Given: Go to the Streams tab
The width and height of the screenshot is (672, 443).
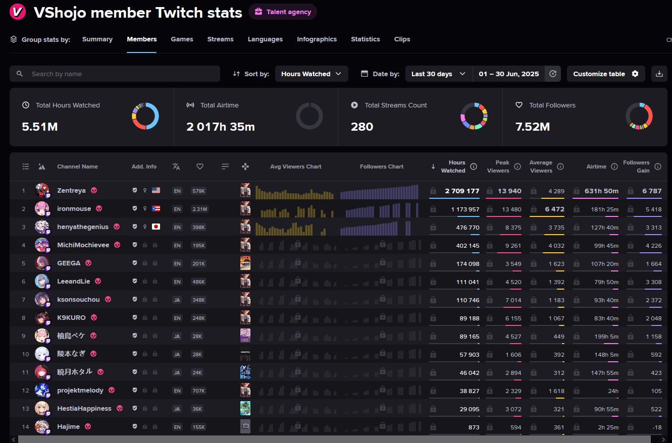Looking at the screenshot, I should tap(221, 39).
